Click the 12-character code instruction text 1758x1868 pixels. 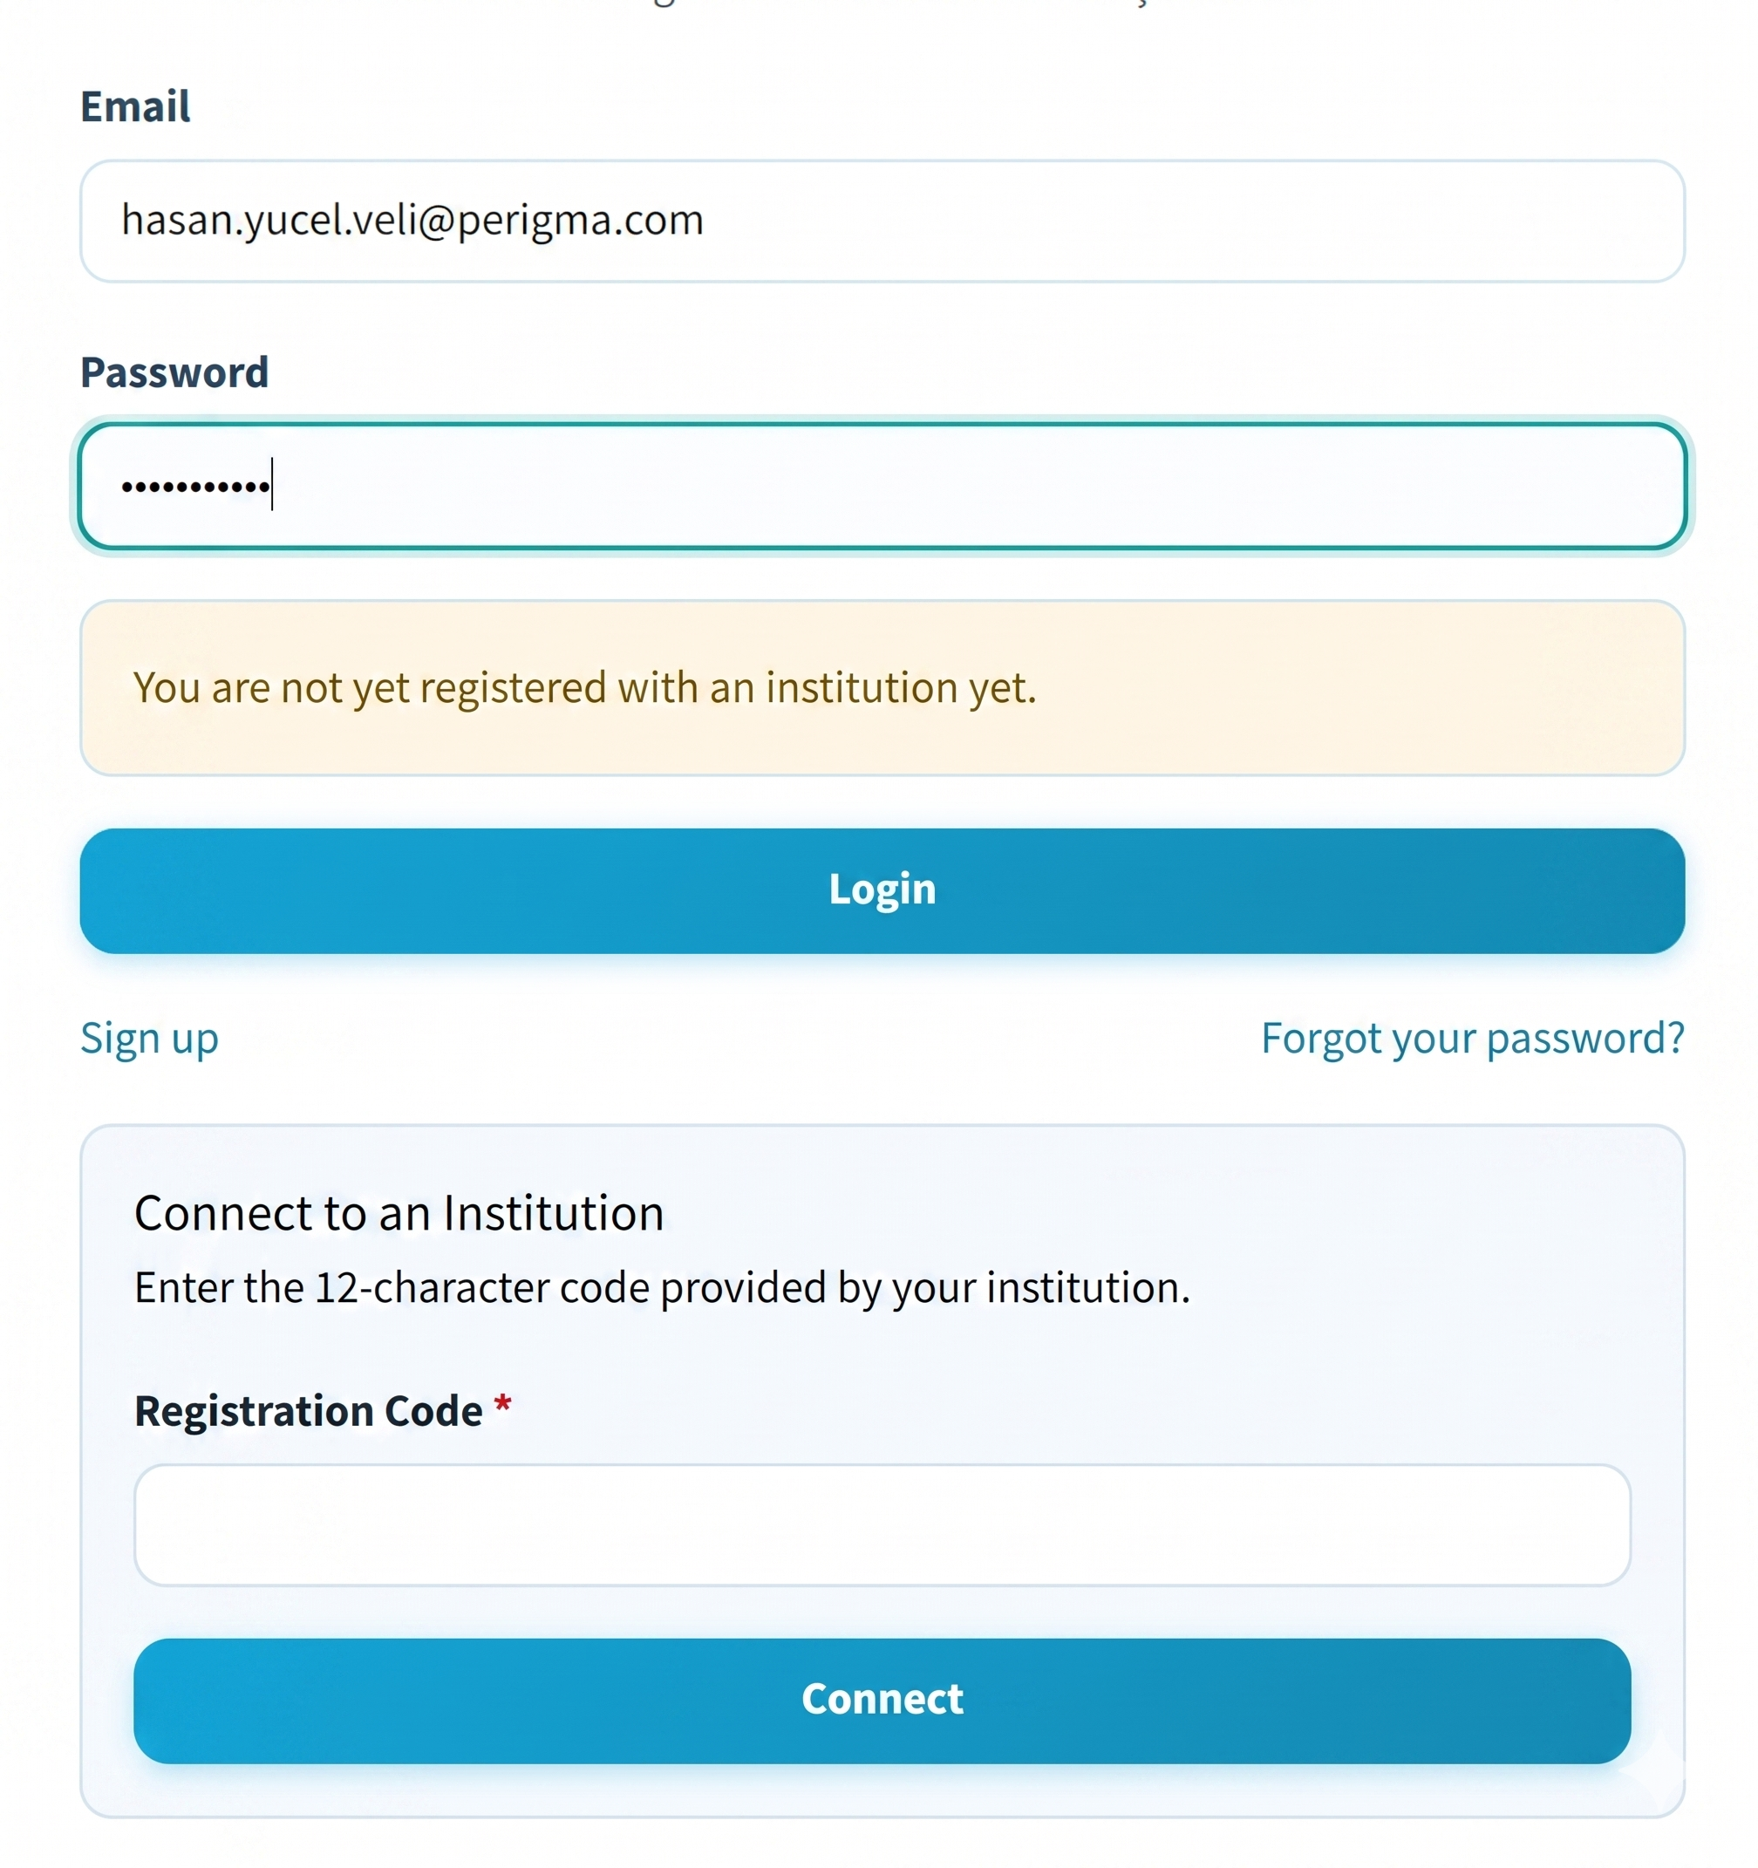(x=663, y=1287)
